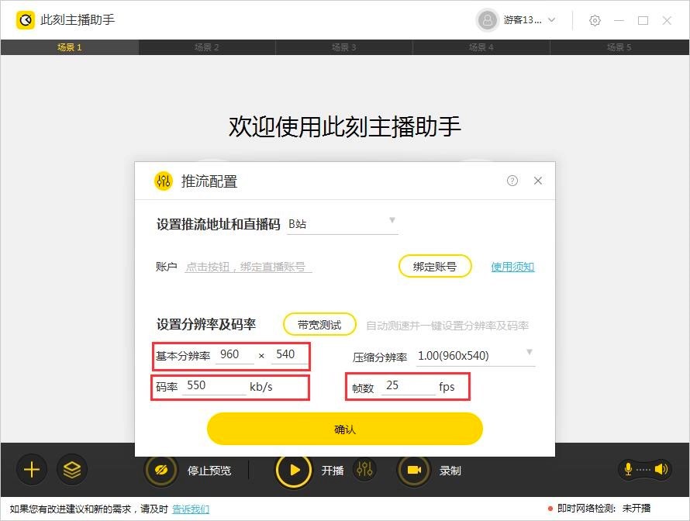Click the stream mixer icon beside 开播
Image resolution: width=690 pixels, height=521 pixels.
click(x=364, y=469)
